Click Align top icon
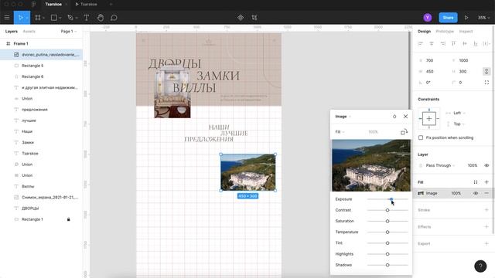 [454, 43]
